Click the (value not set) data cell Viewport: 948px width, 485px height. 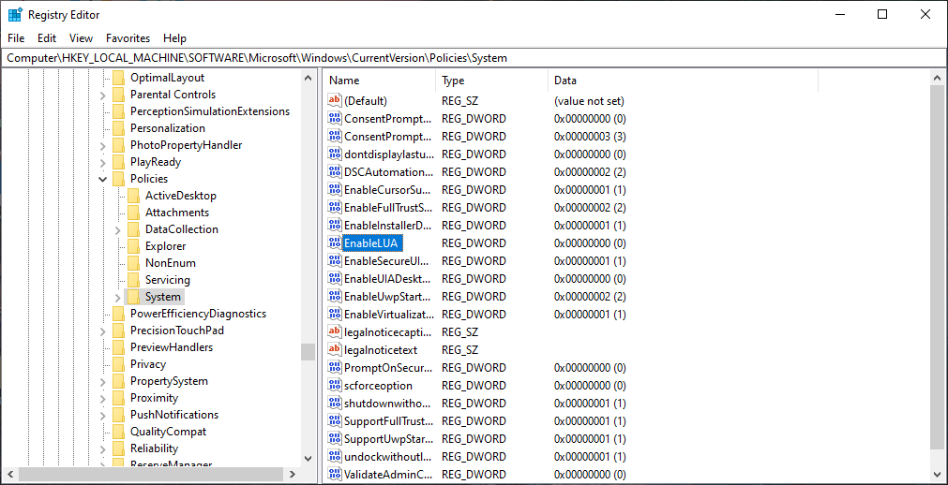pos(589,101)
